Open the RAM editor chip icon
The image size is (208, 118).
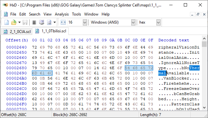[34, 22]
